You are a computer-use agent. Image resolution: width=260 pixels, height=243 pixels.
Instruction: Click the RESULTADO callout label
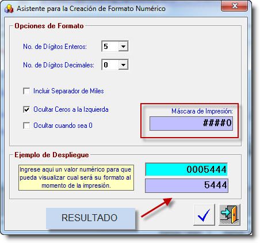coord(90,218)
